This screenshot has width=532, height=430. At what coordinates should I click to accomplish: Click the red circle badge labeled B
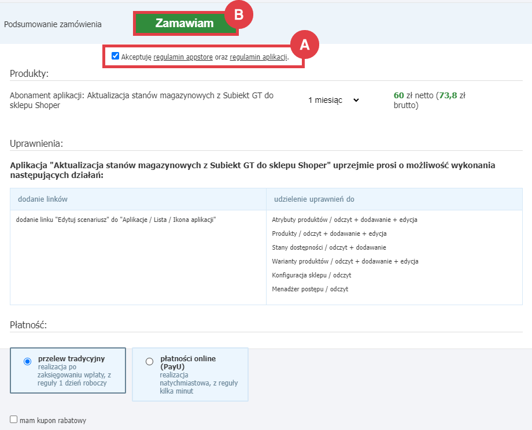[240, 16]
